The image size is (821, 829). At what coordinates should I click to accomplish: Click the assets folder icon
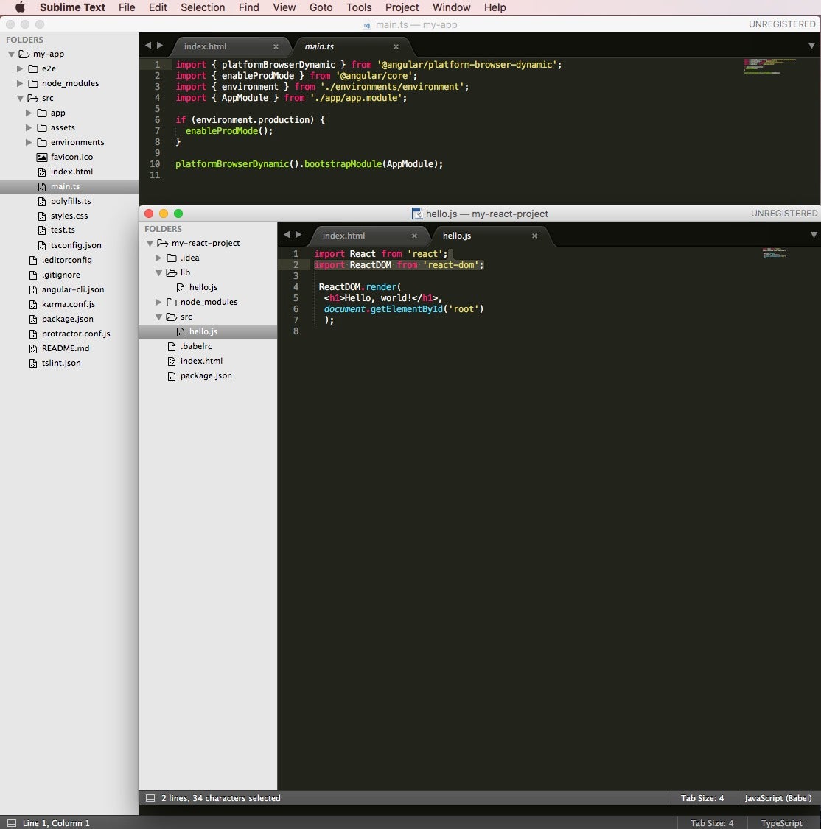pyautogui.click(x=42, y=127)
